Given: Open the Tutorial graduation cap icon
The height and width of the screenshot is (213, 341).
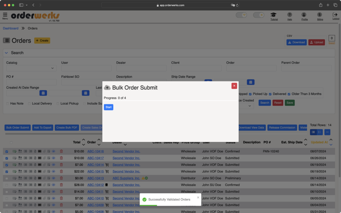Looking at the screenshot, I should [274, 15].
